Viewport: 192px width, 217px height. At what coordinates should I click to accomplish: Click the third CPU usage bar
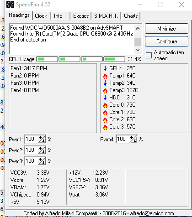[92, 59]
